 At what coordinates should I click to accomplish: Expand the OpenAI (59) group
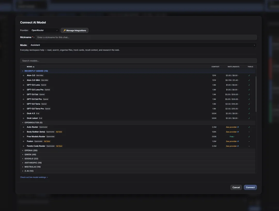23,150
